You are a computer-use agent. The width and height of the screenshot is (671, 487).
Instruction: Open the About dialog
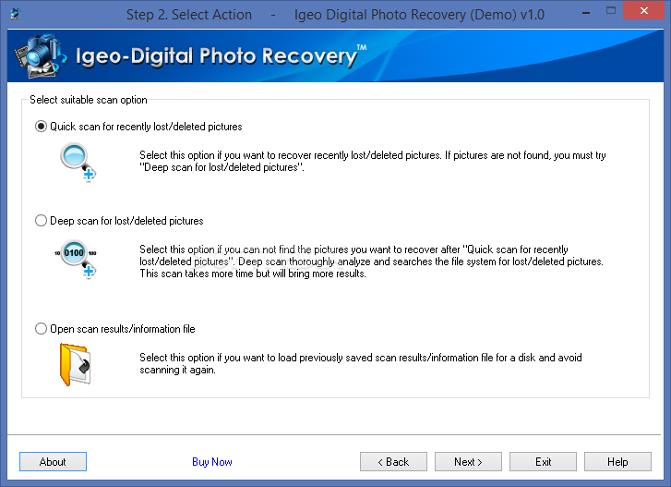click(x=53, y=462)
